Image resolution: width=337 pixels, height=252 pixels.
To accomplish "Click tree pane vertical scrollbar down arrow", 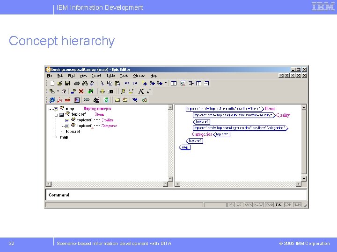I will click(170, 179).
